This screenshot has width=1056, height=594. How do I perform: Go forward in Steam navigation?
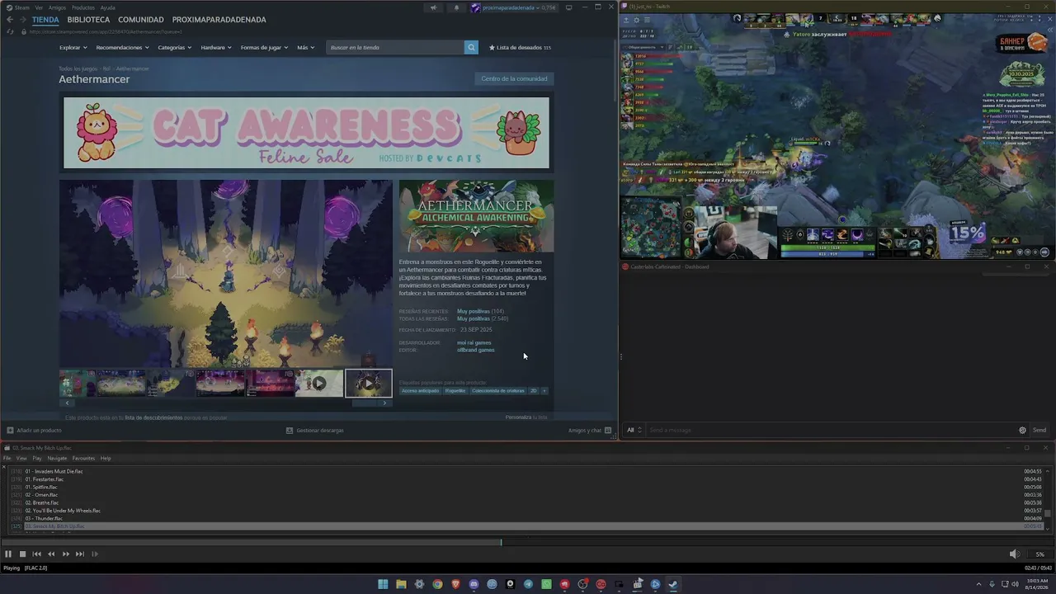pos(23,20)
